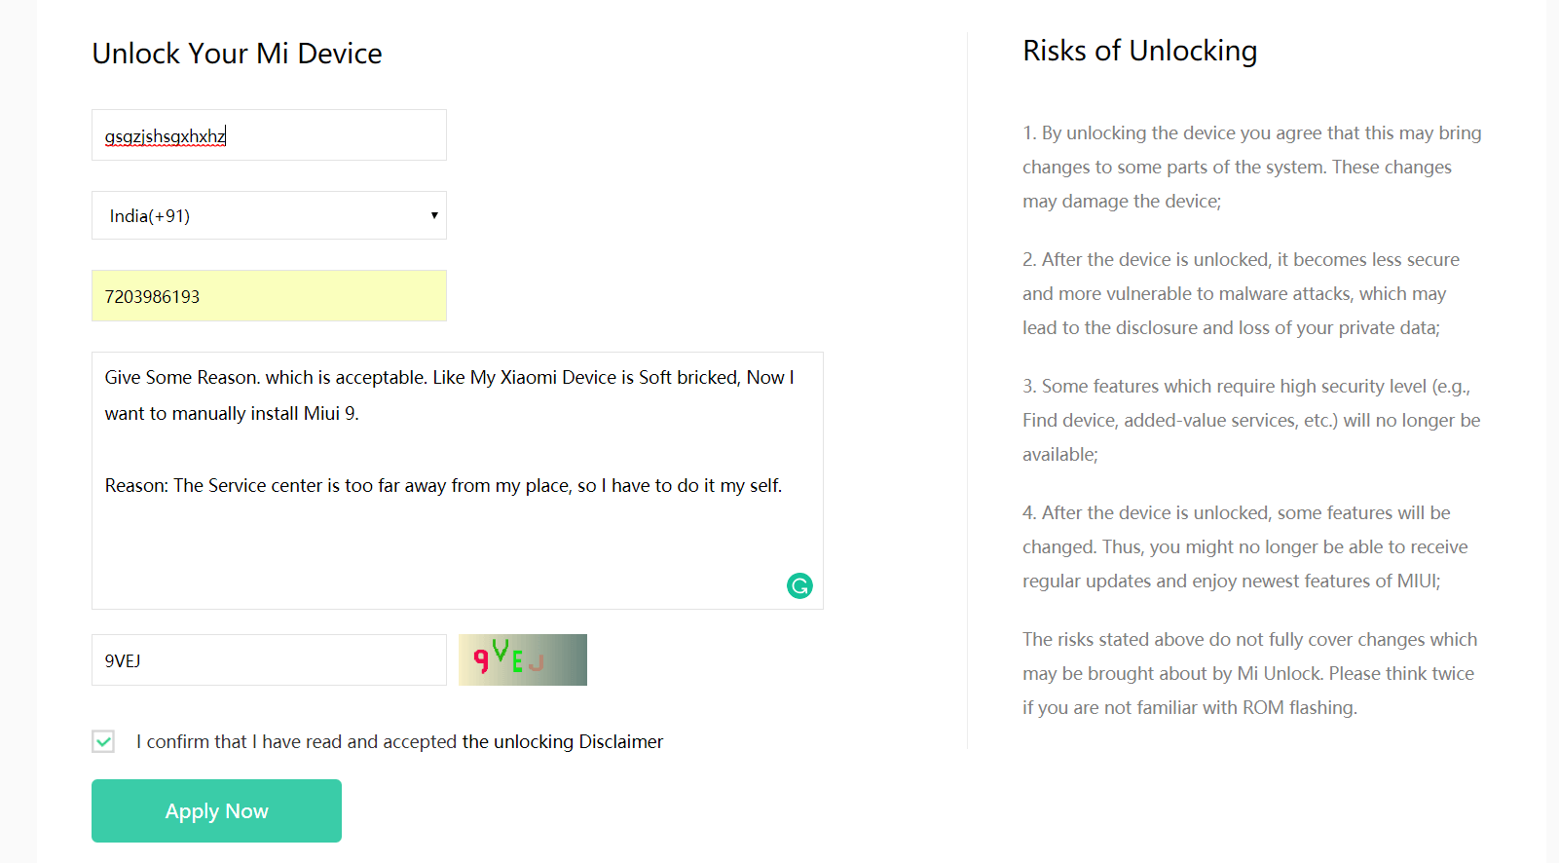Focus the username field containing gsgzjshsgxhxhz
Screen dimensions: 1559x863
click(x=269, y=134)
